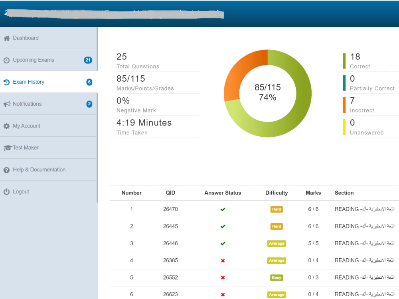Click the Exam History rewind icon
The width and height of the screenshot is (399, 299).
(7, 82)
